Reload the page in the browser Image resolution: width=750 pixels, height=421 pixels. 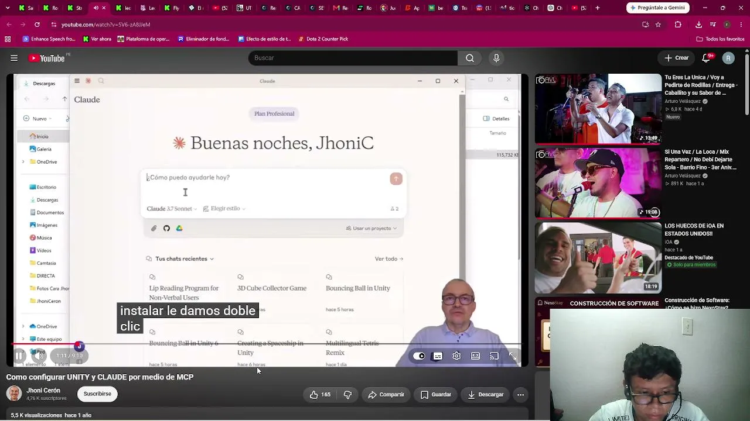pos(37,25)
